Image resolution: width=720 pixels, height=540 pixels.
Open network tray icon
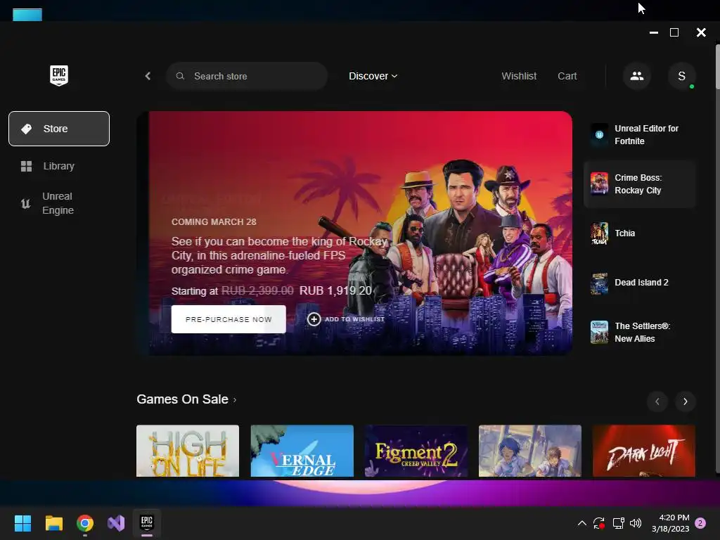(x=618, y=523)
